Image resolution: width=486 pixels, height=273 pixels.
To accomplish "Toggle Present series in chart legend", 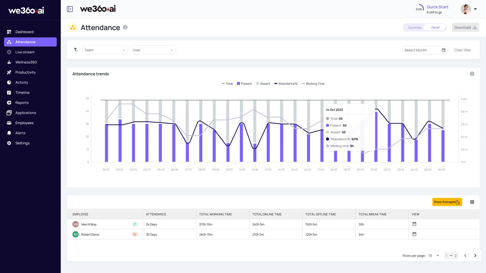I will coord(244,84).
